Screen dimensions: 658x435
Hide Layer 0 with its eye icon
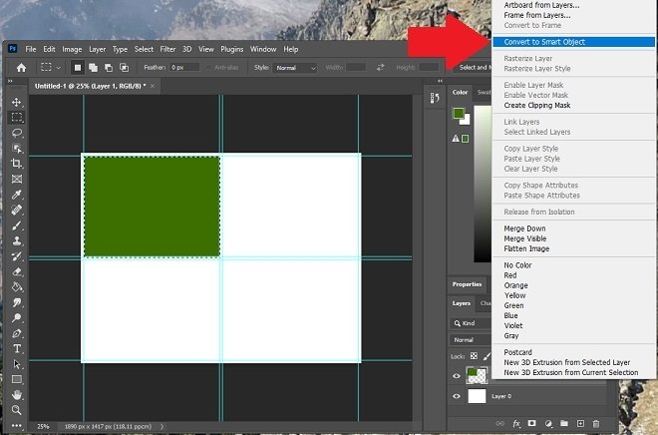pos(457,396)
